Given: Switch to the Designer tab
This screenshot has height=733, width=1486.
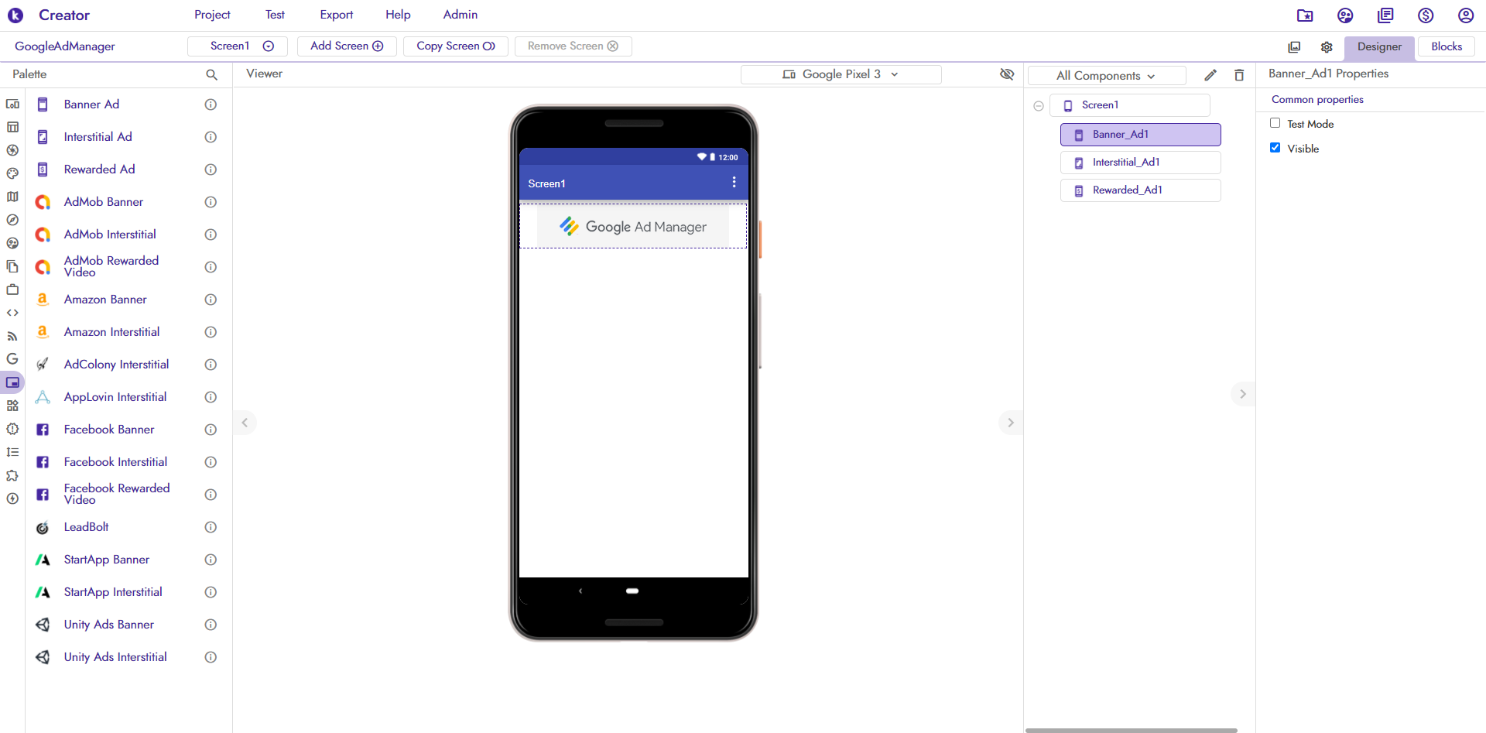Looking at the screenshot, I should [1379, 47].
